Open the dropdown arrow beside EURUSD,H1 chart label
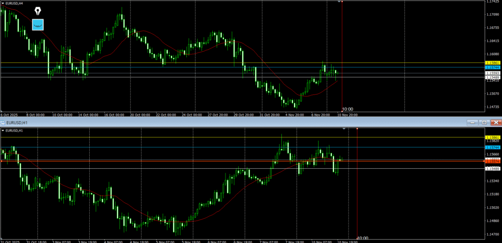 pos(3,131)
